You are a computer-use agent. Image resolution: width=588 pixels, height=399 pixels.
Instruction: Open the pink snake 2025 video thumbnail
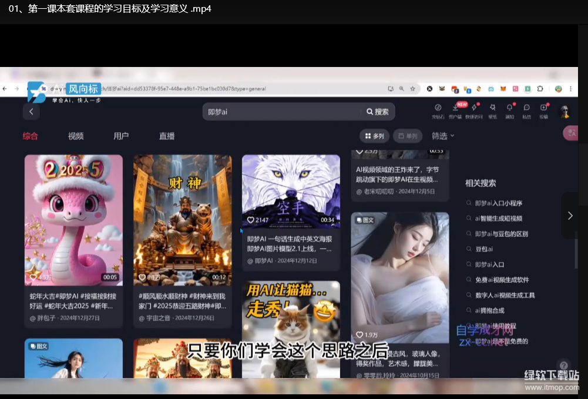pyautogui.click(x=73, y=220)
